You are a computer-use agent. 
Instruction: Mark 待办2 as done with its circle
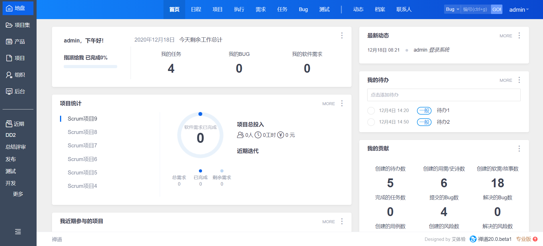point(371,122)
